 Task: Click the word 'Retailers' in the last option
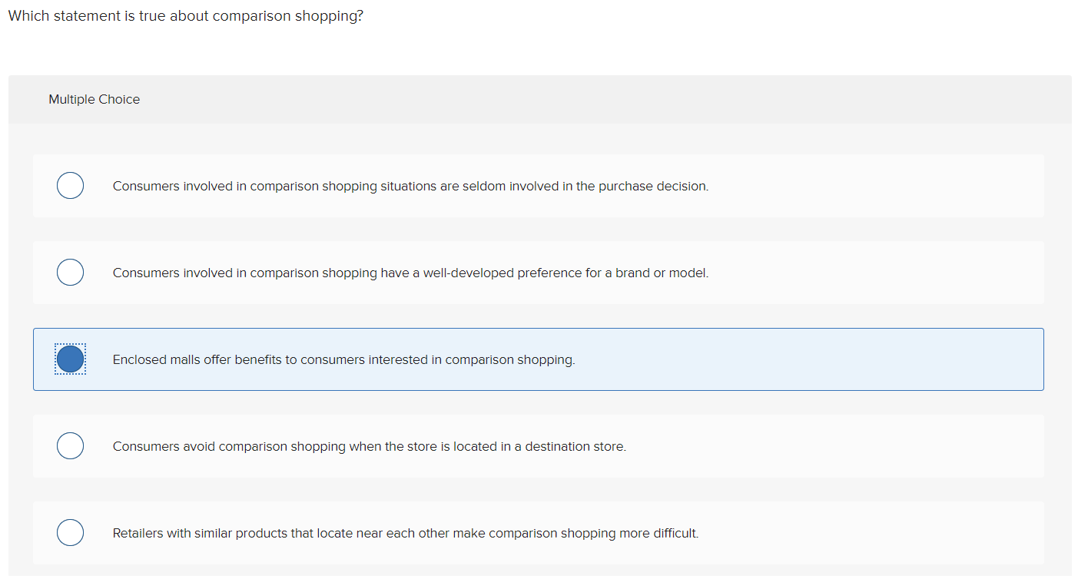[138, 533]
